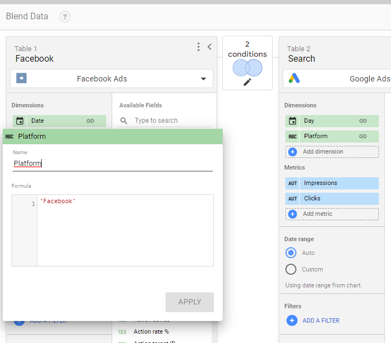Click the Table 2 Search table name

301,59
